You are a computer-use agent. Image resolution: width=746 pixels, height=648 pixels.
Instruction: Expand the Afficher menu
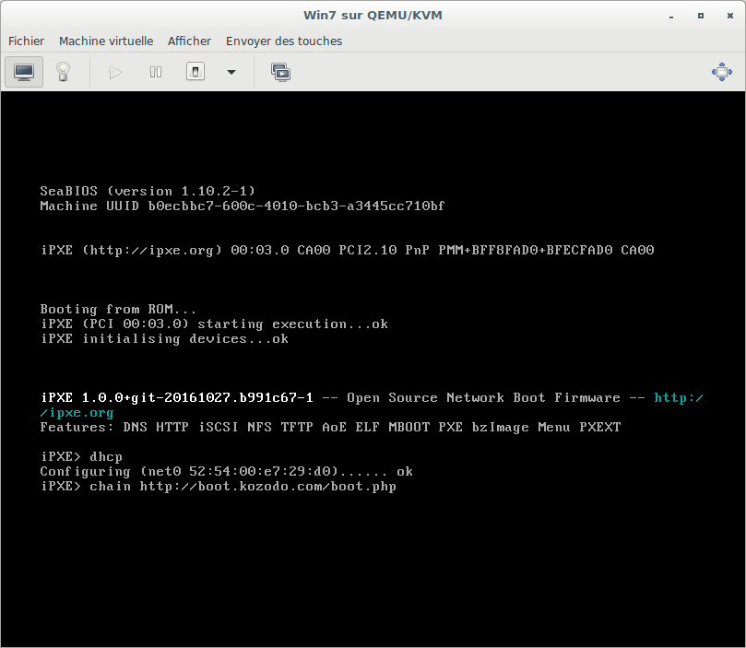[x=189, y=41]
